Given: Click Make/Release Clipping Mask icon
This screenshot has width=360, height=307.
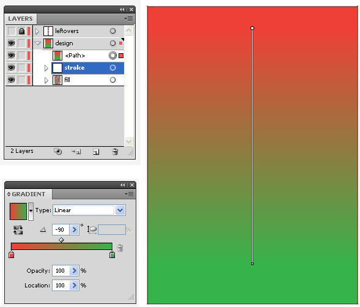Looking at the screenshot, I should coord(58,152).
